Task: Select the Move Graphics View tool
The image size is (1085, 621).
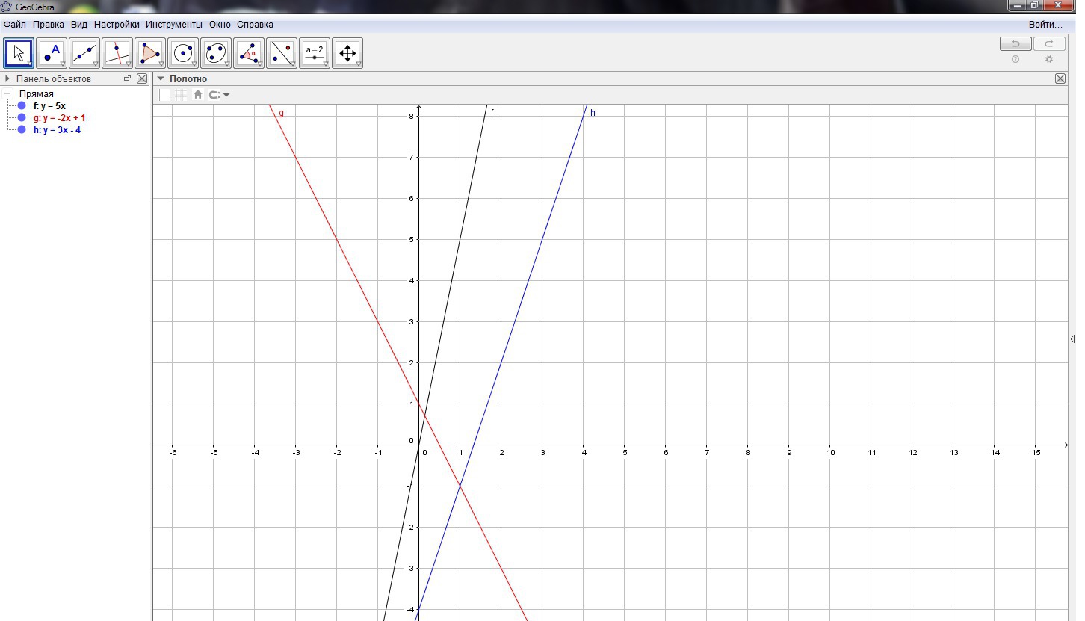Action: point(347,53)
